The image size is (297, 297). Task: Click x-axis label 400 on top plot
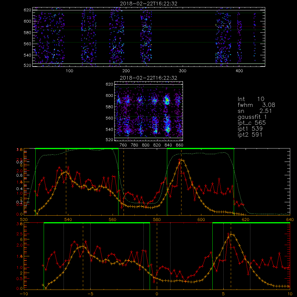coord(239,71)
